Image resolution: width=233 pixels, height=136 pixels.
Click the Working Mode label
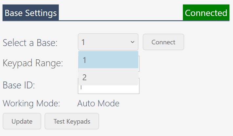click(x=31, y=103)
